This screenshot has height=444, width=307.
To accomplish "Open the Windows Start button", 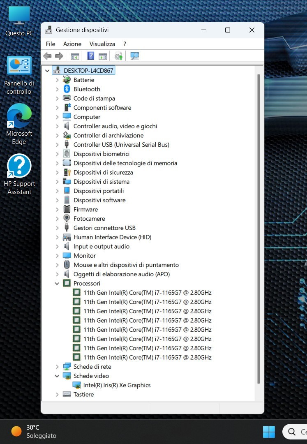I will (269, 432).
